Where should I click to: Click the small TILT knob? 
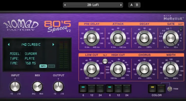pyautogui.click(x=105, y=61)
